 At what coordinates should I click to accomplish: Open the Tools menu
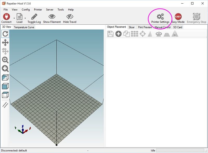tap(61, 10)
